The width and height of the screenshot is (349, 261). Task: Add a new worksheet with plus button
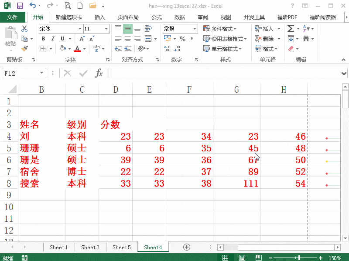pos(186,247)
